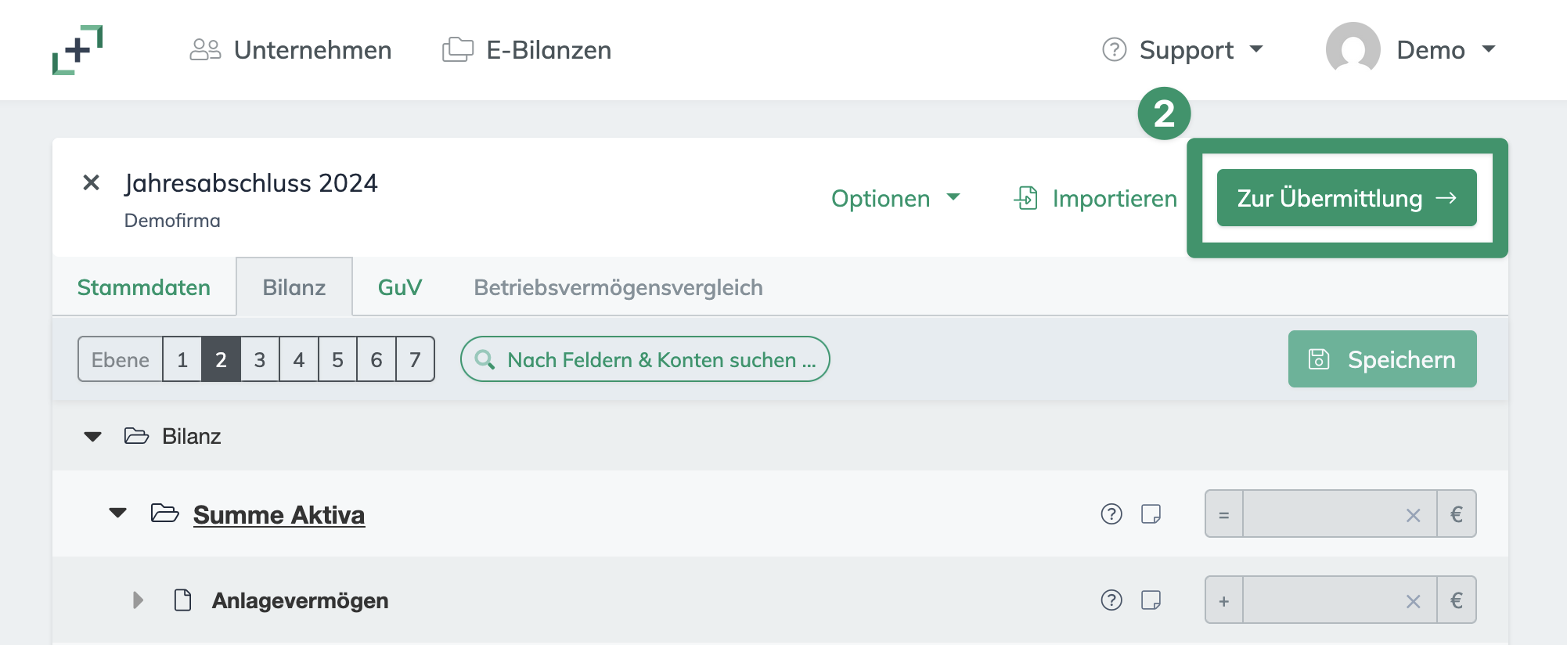Click the E-Bilanzen folder icon
Screen dimensions: 1567x645
(x=456, y=49)
